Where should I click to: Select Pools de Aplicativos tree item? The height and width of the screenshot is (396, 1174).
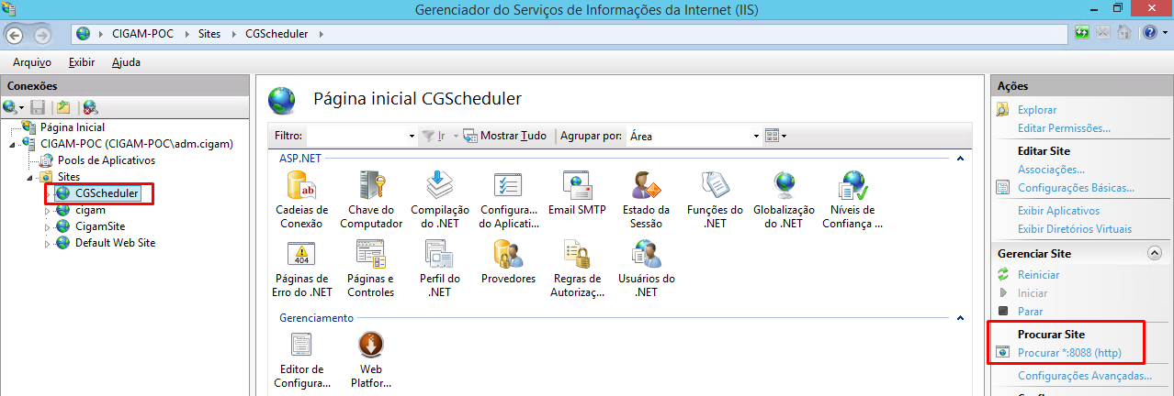[107, 160]
